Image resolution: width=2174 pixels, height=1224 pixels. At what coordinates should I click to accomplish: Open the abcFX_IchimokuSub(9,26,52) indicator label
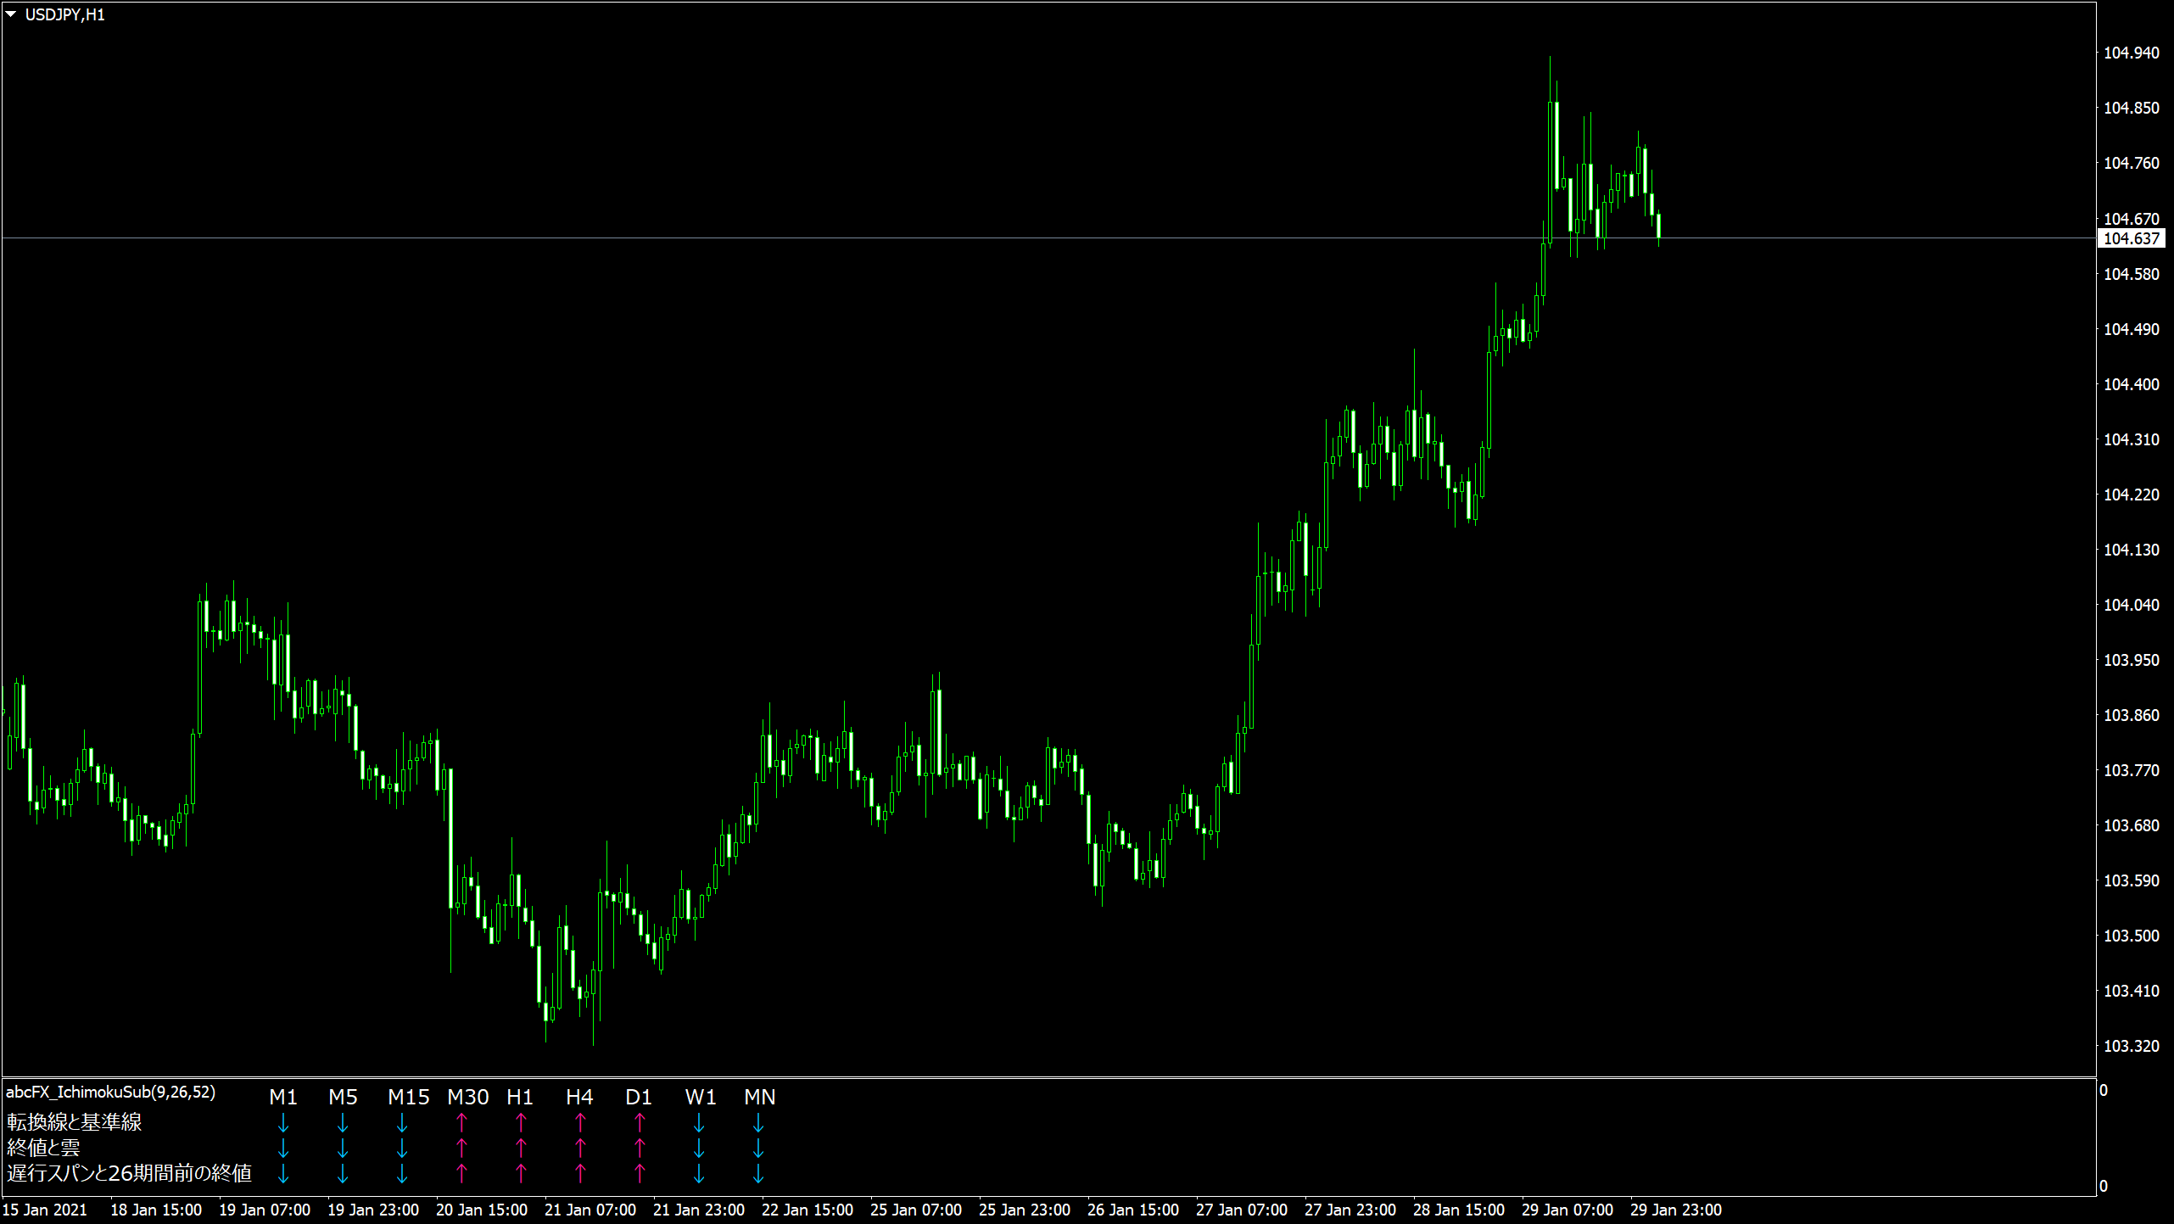110,1093
